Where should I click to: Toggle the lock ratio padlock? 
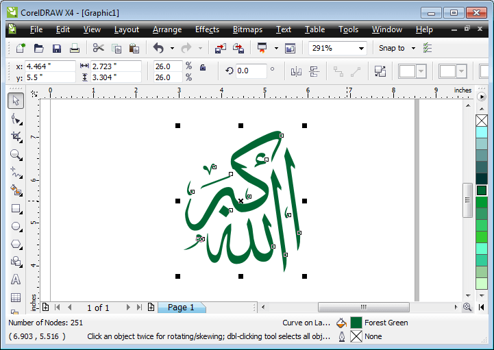tap(203, 67)
